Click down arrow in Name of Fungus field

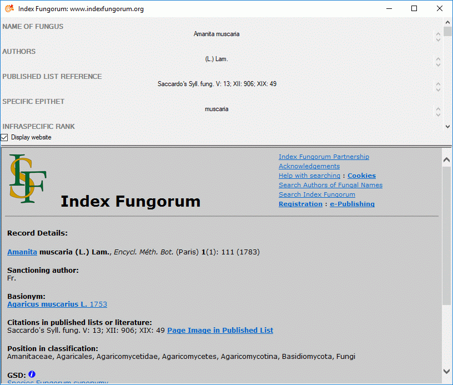438,40
